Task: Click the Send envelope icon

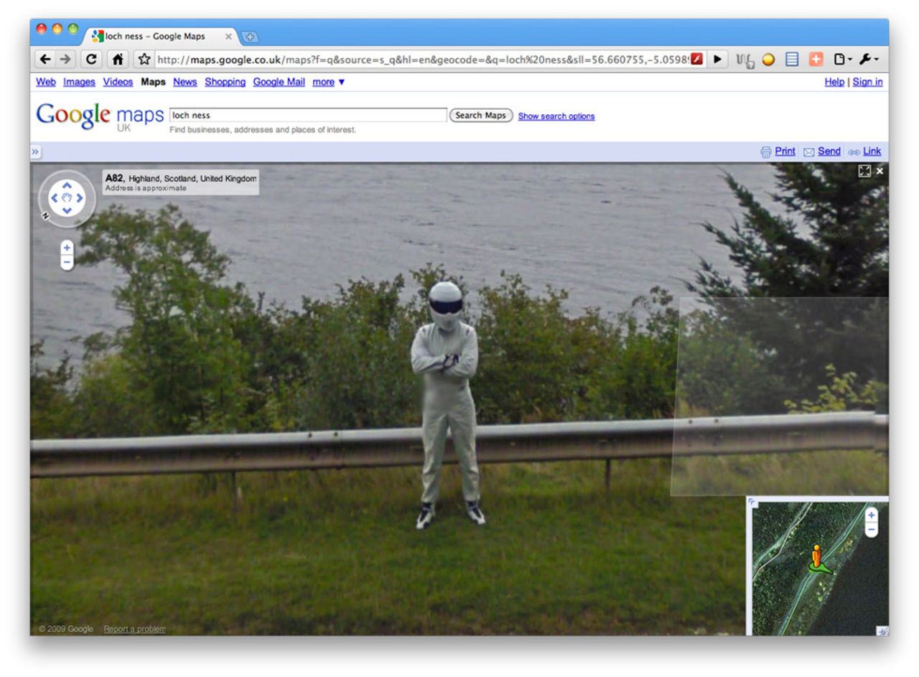Action: point(810,151)
